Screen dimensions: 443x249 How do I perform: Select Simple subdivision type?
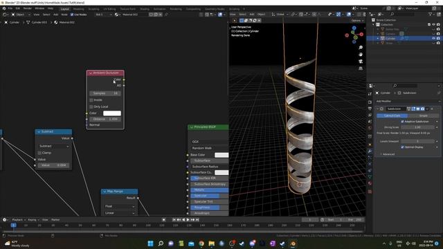pyautogui.click(x=423, y=116)
